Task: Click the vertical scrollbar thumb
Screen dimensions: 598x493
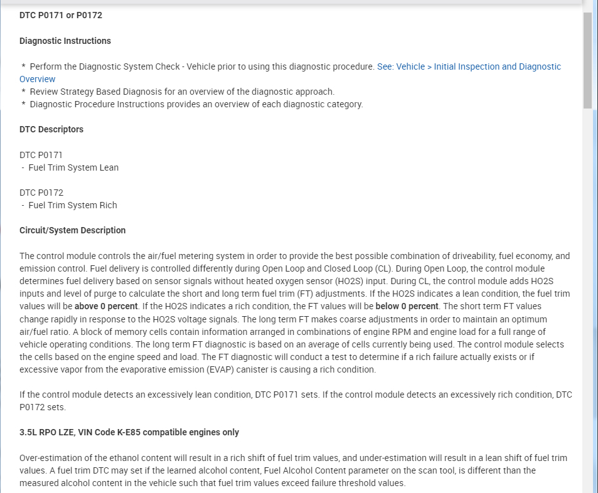Action: coord(587,60)
